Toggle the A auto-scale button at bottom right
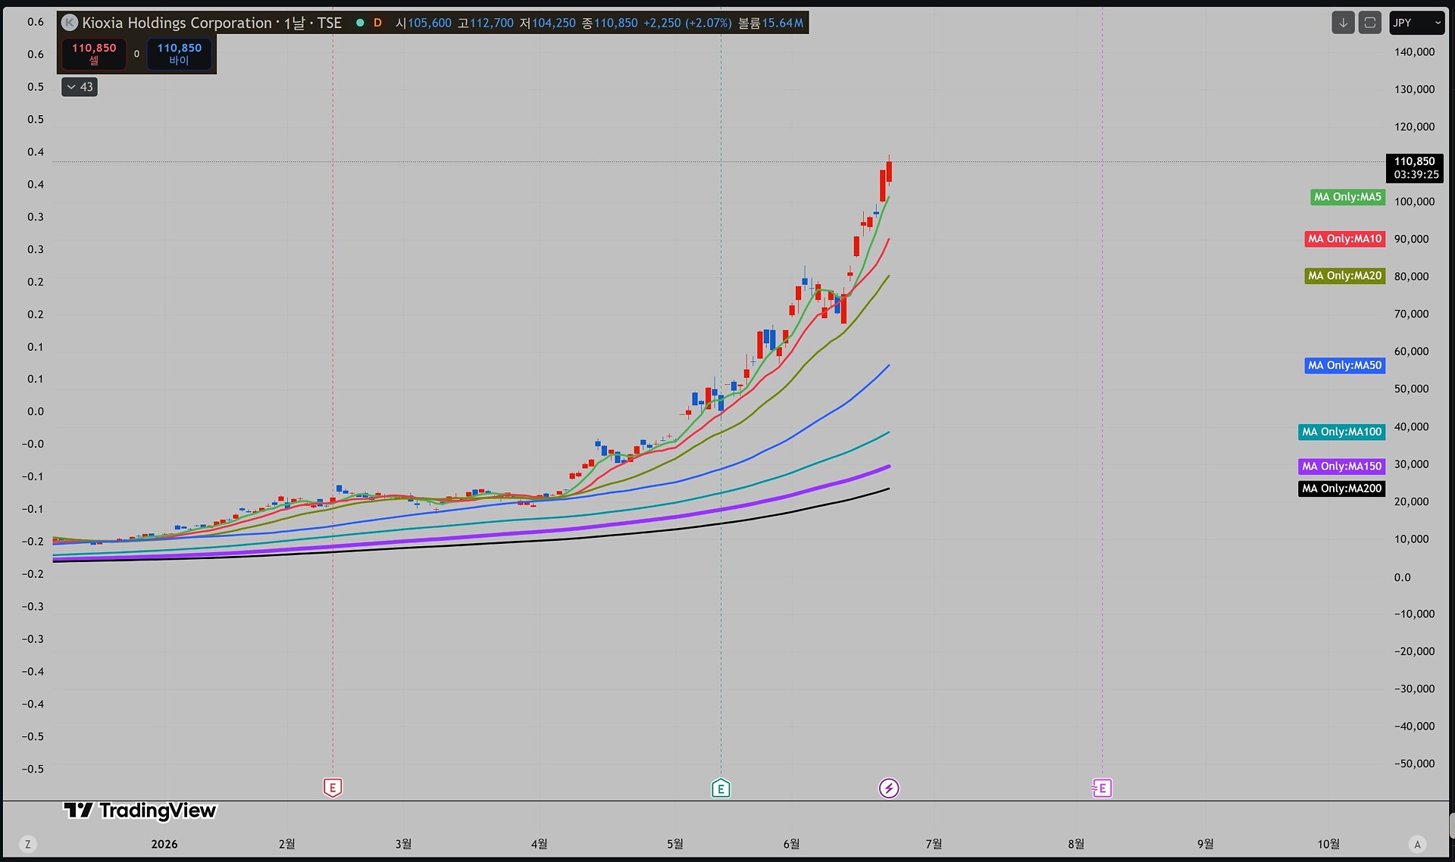The height and width of the screenshot is (862, 1455). coord(1417,844)
